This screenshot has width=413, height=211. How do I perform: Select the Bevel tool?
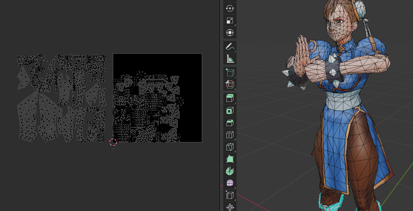pos(230,123)
